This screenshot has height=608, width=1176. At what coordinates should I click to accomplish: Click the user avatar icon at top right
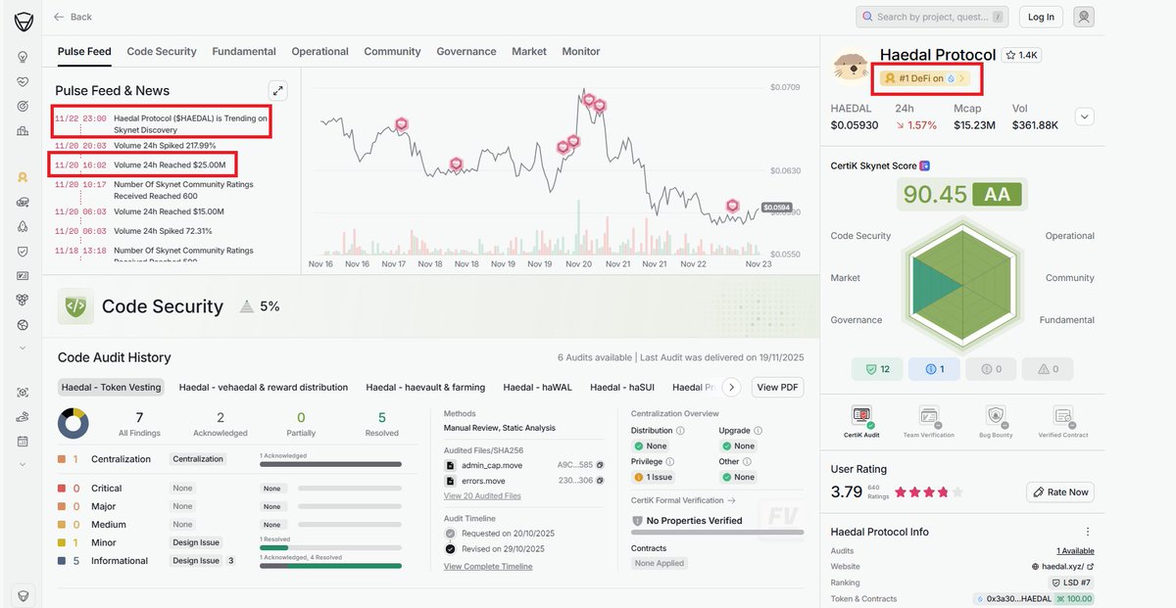[1084, 17]
